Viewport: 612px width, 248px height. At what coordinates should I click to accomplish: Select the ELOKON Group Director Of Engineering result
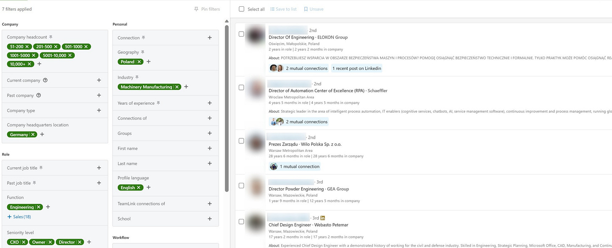pyautogui.click(x=241, y=34)
